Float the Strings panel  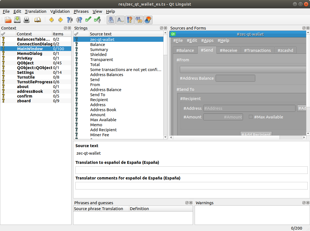(x=161, y=28)
